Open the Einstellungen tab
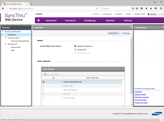Image resolution: width=164 pixels, height=121 pixels. (x=90, y=21)
